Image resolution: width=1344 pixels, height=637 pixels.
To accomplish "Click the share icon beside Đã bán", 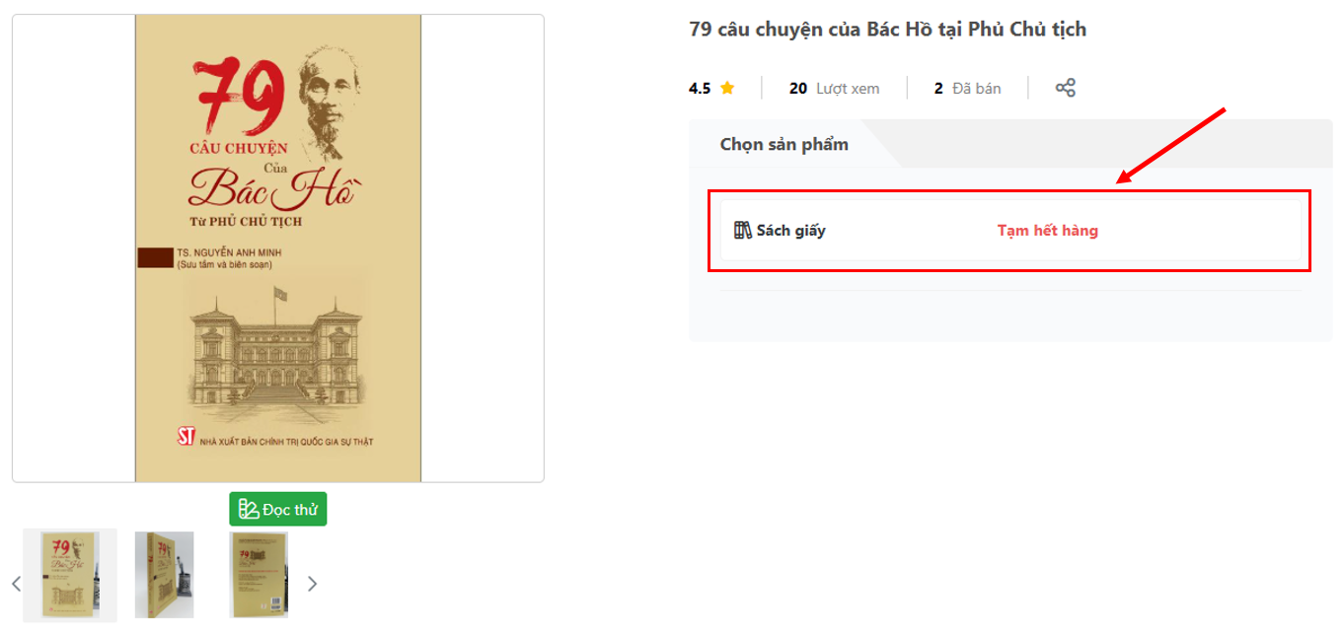I will point(1065,88).
